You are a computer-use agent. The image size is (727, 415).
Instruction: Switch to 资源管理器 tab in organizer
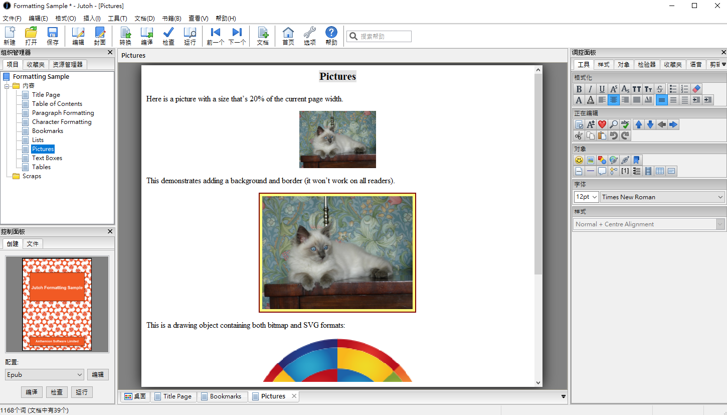68,65
